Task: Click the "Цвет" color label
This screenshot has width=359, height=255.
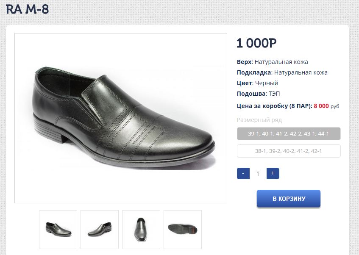Action: tap(245, 83)
